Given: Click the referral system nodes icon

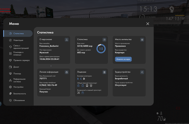Looking at the screenshot, I should [10, 80].
